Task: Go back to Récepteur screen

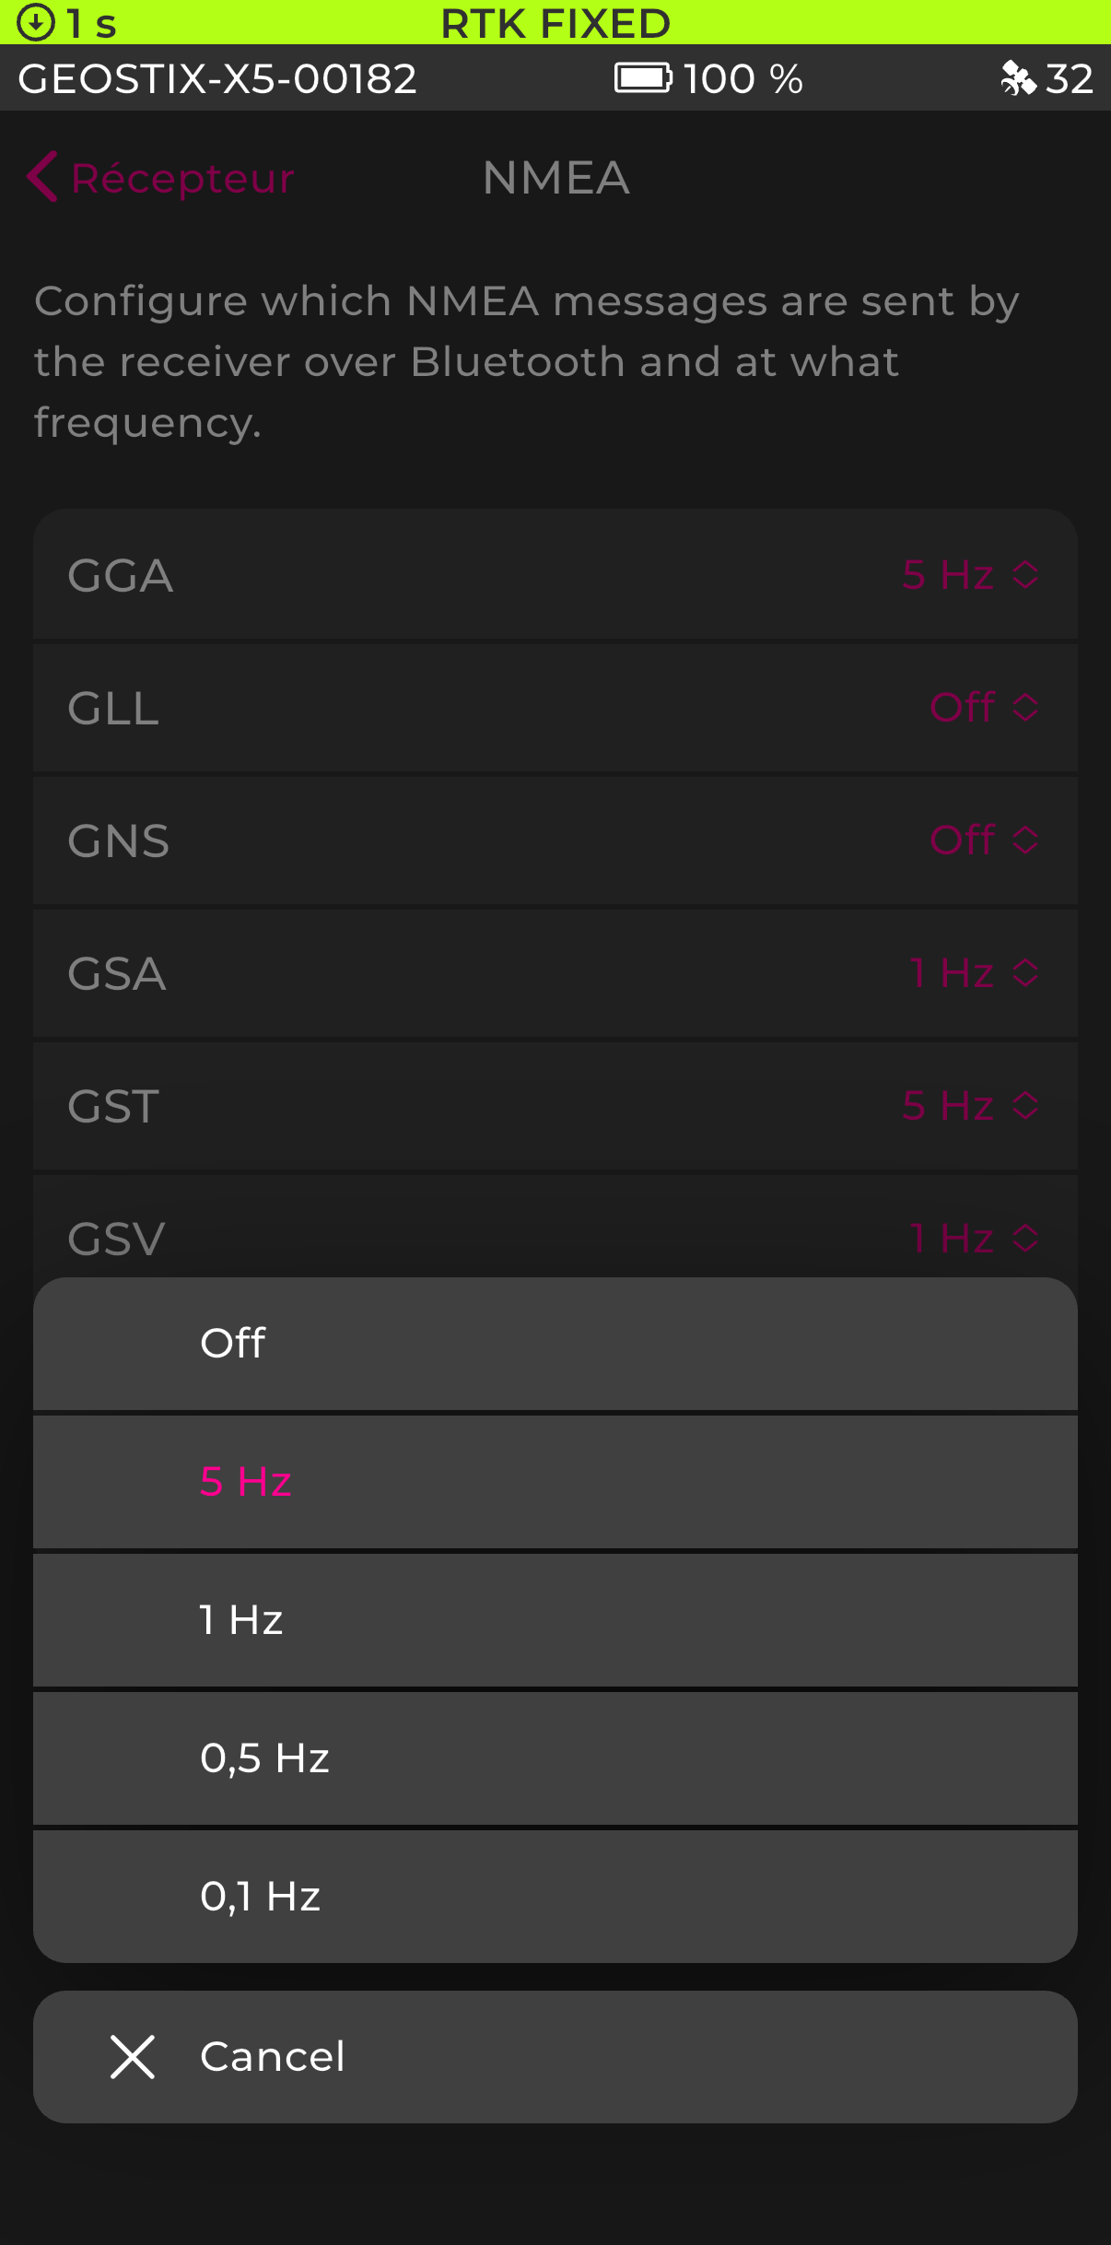Action: 182,178
